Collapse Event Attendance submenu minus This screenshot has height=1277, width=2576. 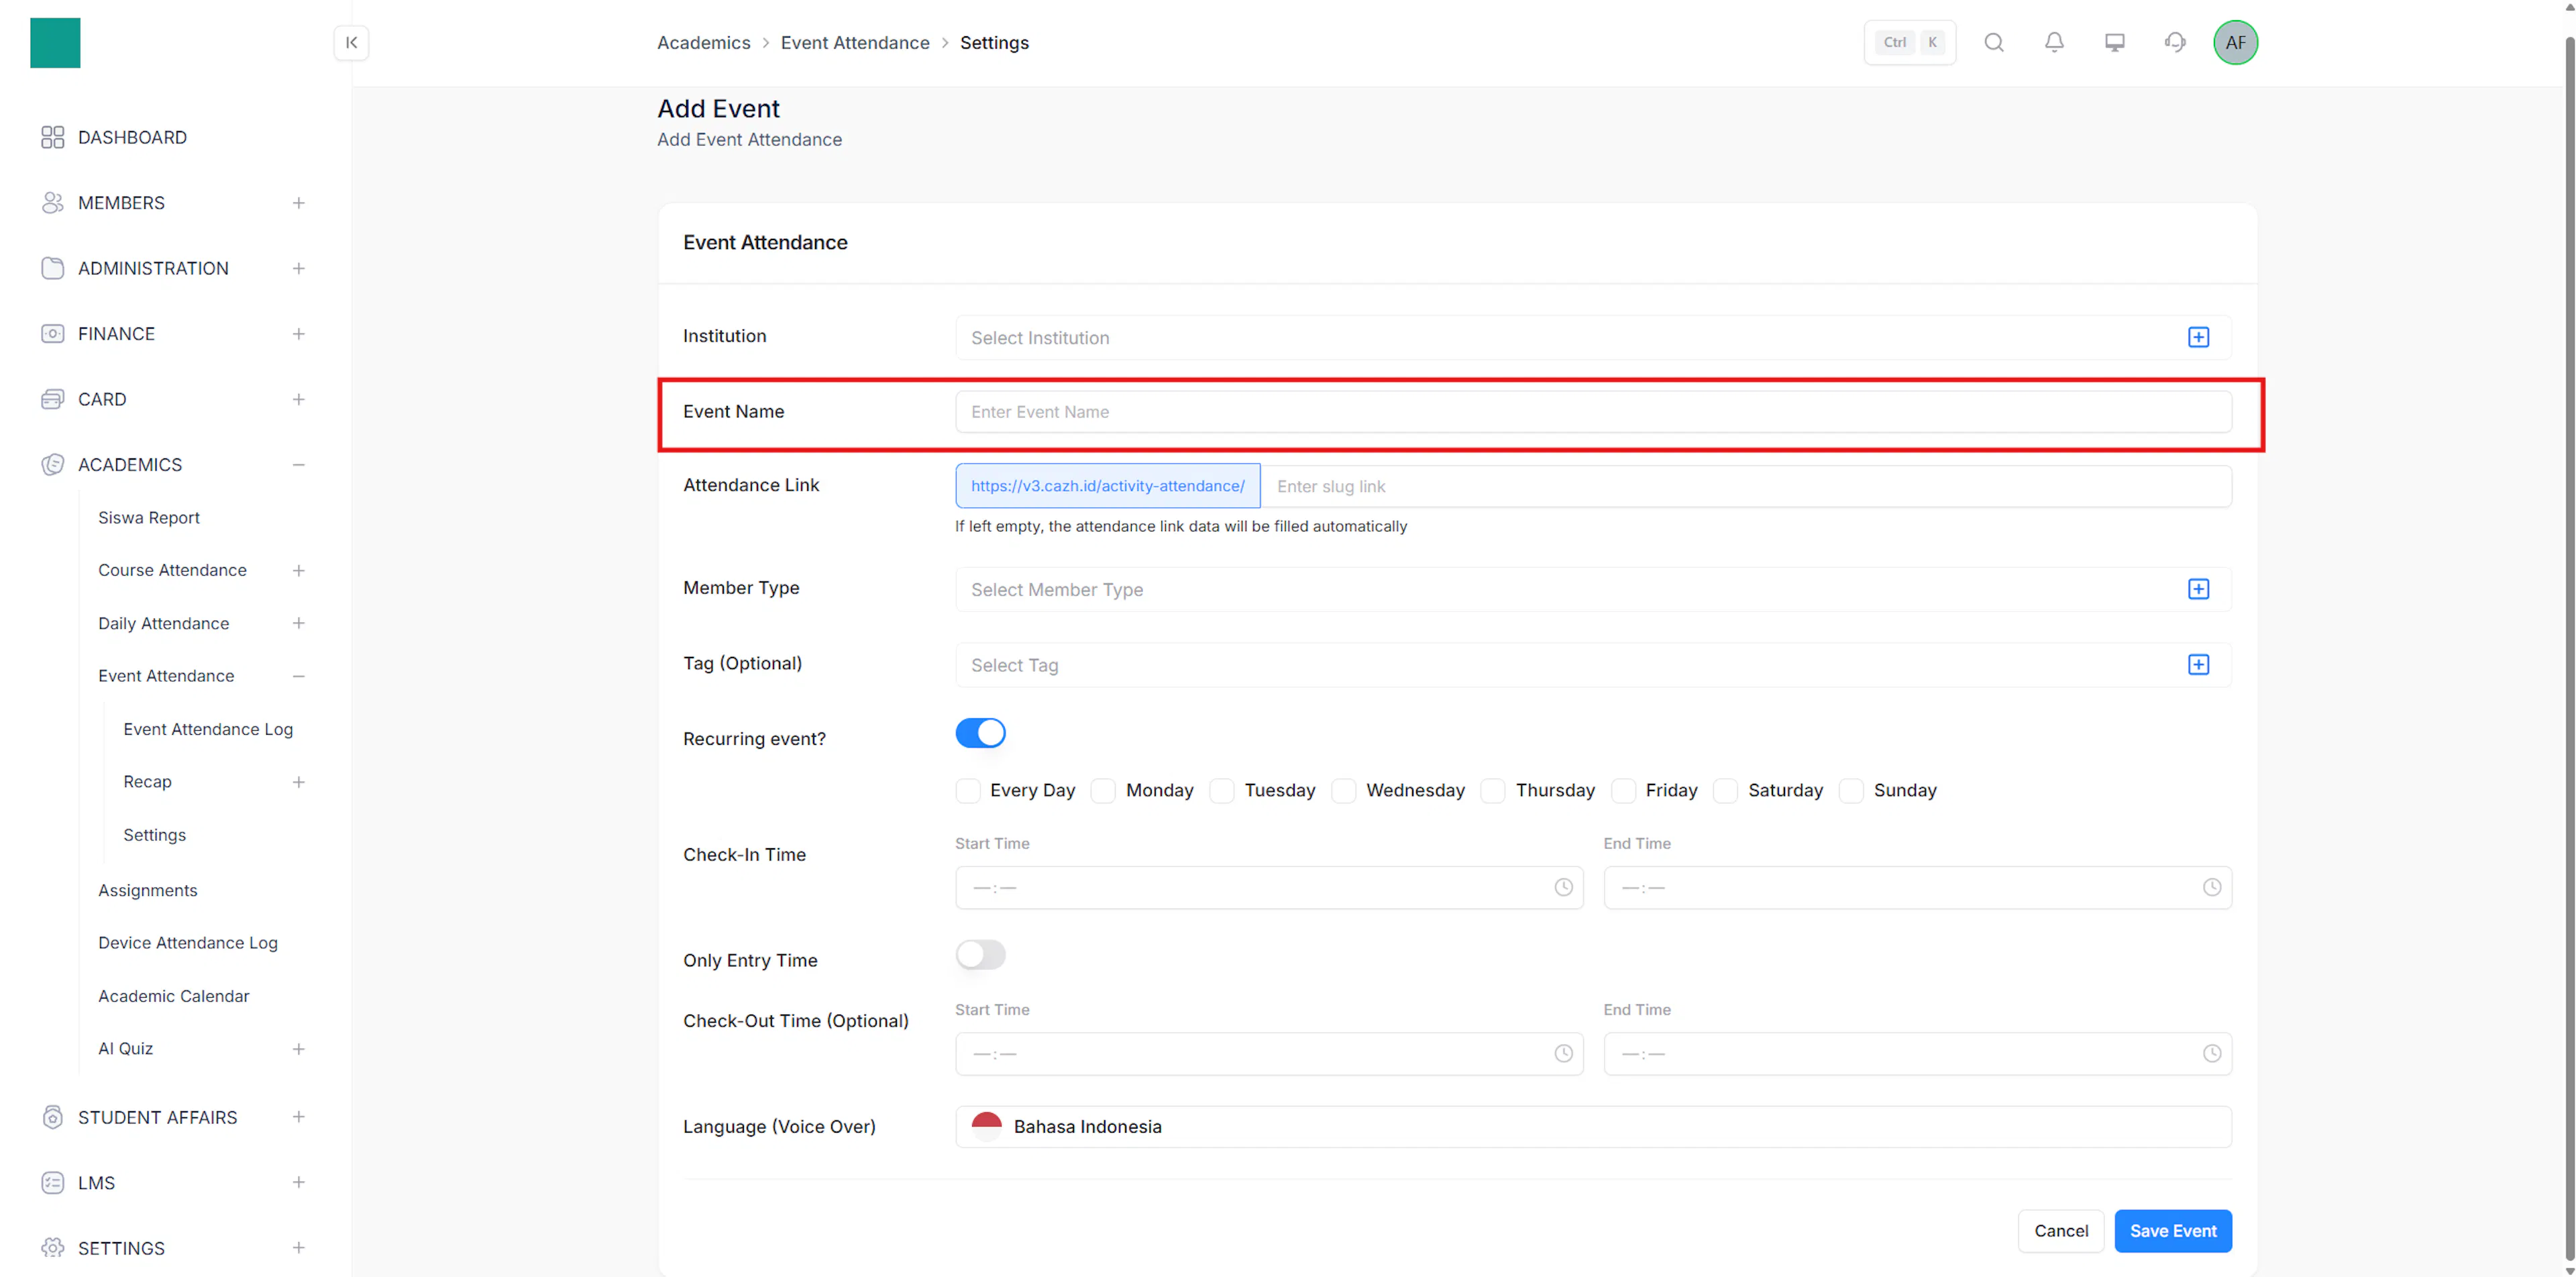tap(298, 676)
